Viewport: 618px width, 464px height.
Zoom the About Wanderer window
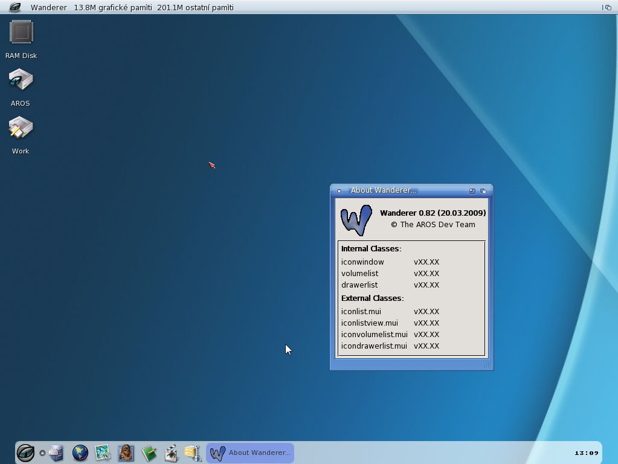pyautogui.click(x=472, y=191)
